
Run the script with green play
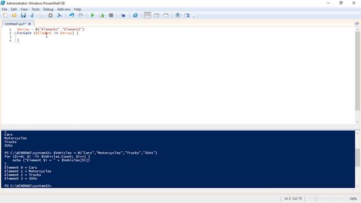click(93, 15)
